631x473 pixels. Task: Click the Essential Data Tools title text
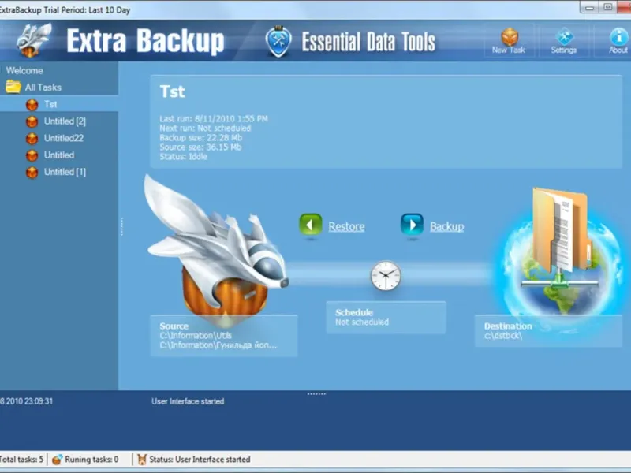(368, 42)
